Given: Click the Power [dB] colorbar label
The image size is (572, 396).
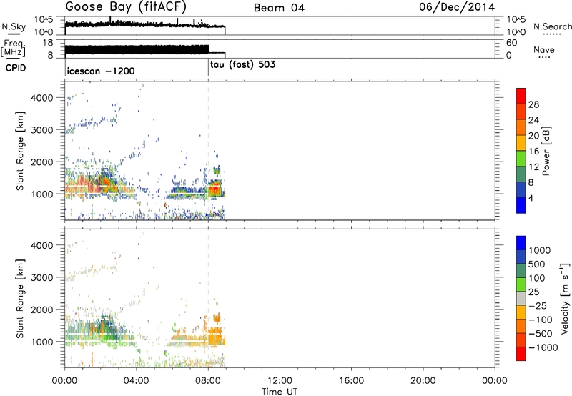Looking at the screenshot, I should pos(546,151).
